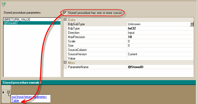Image resolution: width=198 pixels, height=104 pixels.
Task: Click the result row selector arrow
Action: pos(3,92)
